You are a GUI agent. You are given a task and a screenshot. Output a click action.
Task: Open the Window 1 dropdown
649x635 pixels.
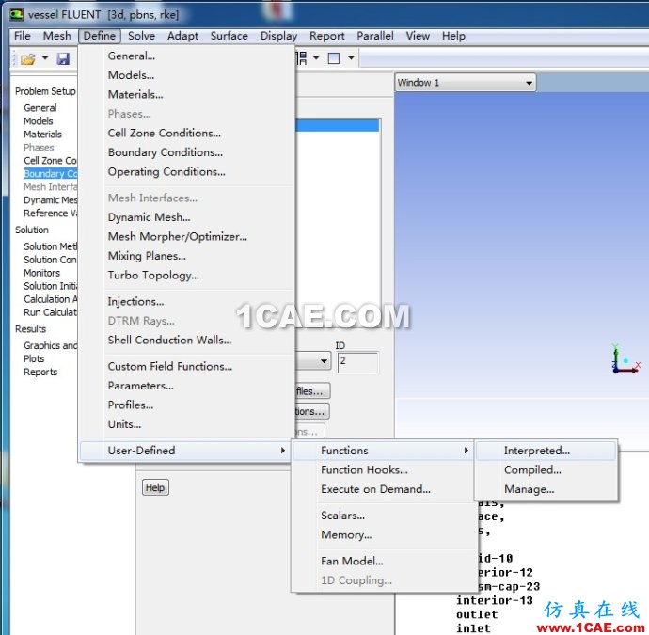466,83
